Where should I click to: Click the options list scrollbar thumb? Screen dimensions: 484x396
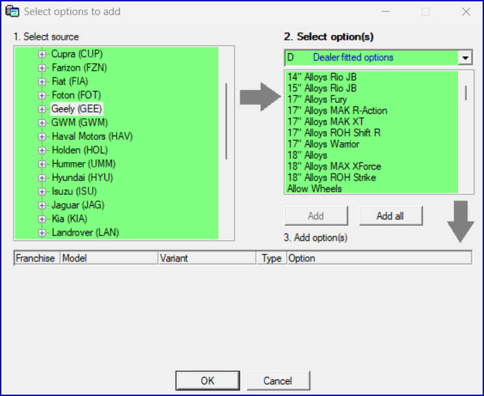(x=465, y=93)
